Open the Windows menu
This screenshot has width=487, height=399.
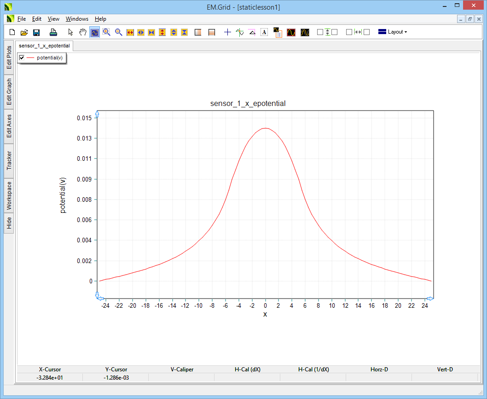pyautogui.click(x=77, y=19)
